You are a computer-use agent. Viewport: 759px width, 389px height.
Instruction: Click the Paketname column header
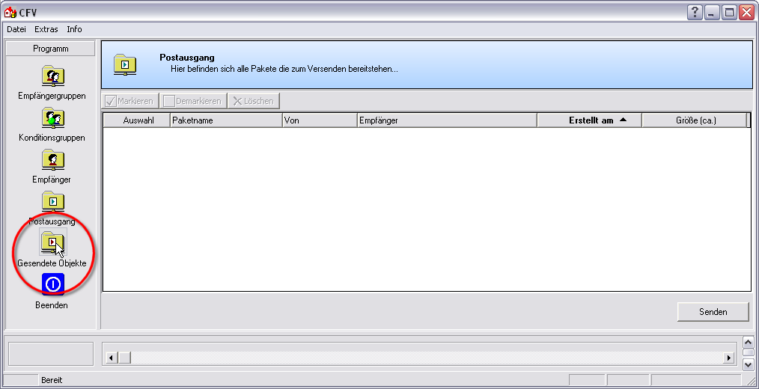[225, 120]
